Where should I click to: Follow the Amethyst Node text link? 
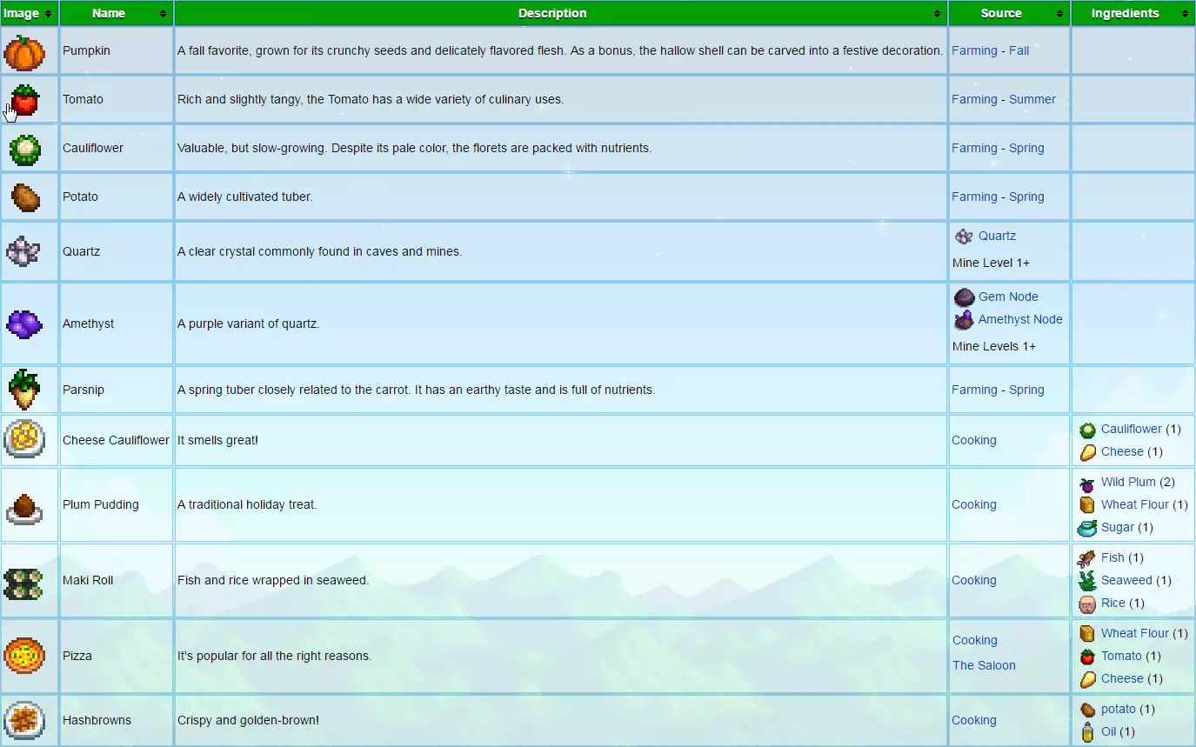point(1020,320)
